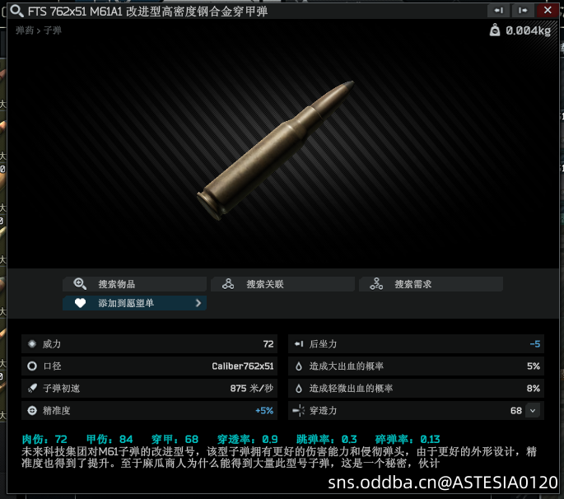
Task: Click 搜索关联 button
Action: coord(282,284)
